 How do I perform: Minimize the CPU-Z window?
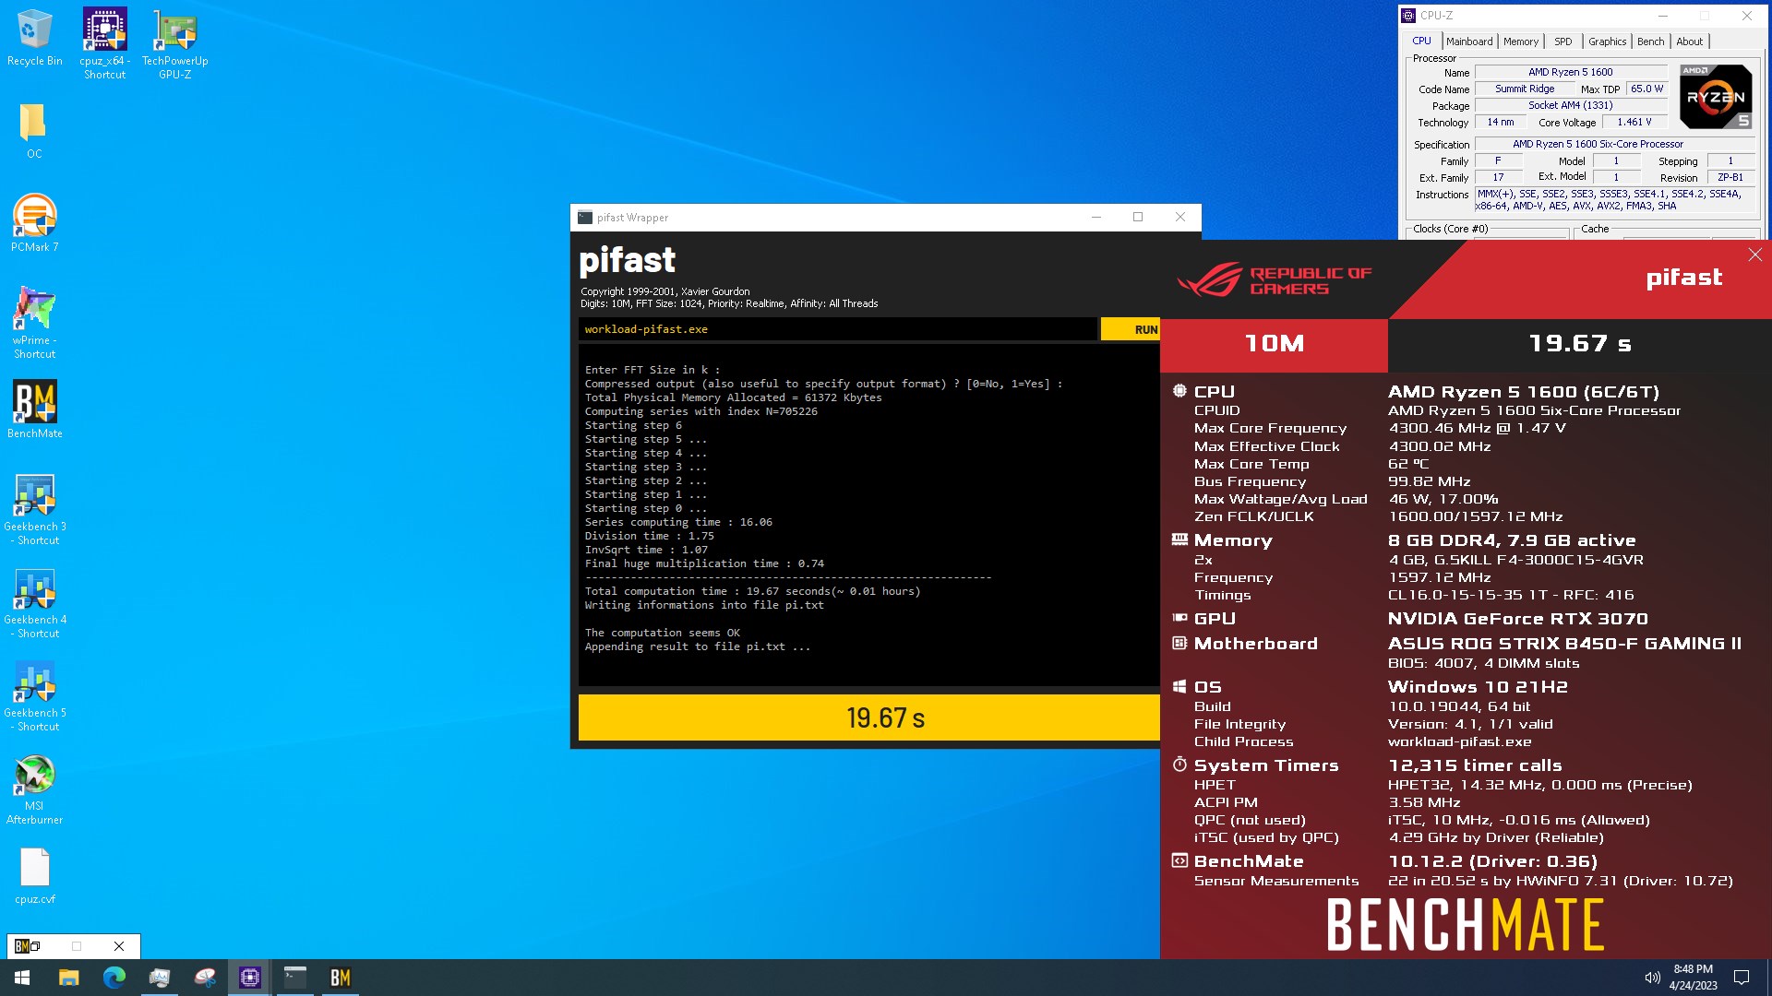pos(1662,16)
